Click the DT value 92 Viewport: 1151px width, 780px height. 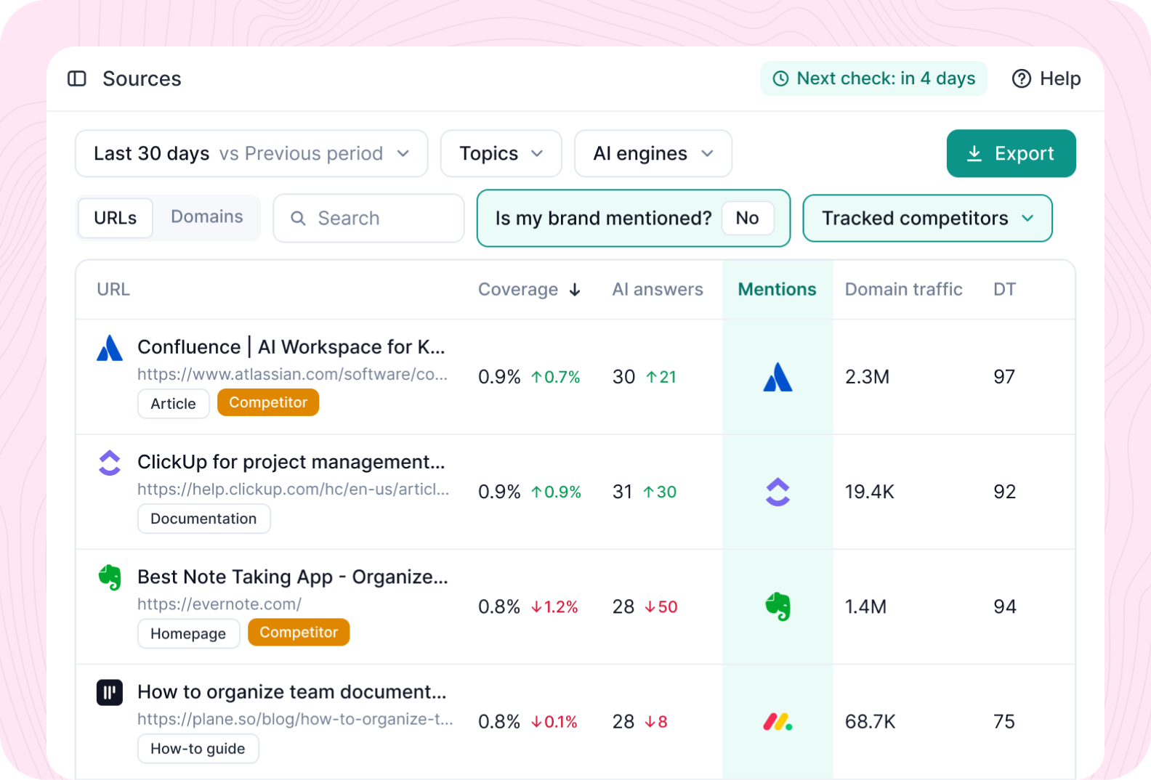[1005, 492]
